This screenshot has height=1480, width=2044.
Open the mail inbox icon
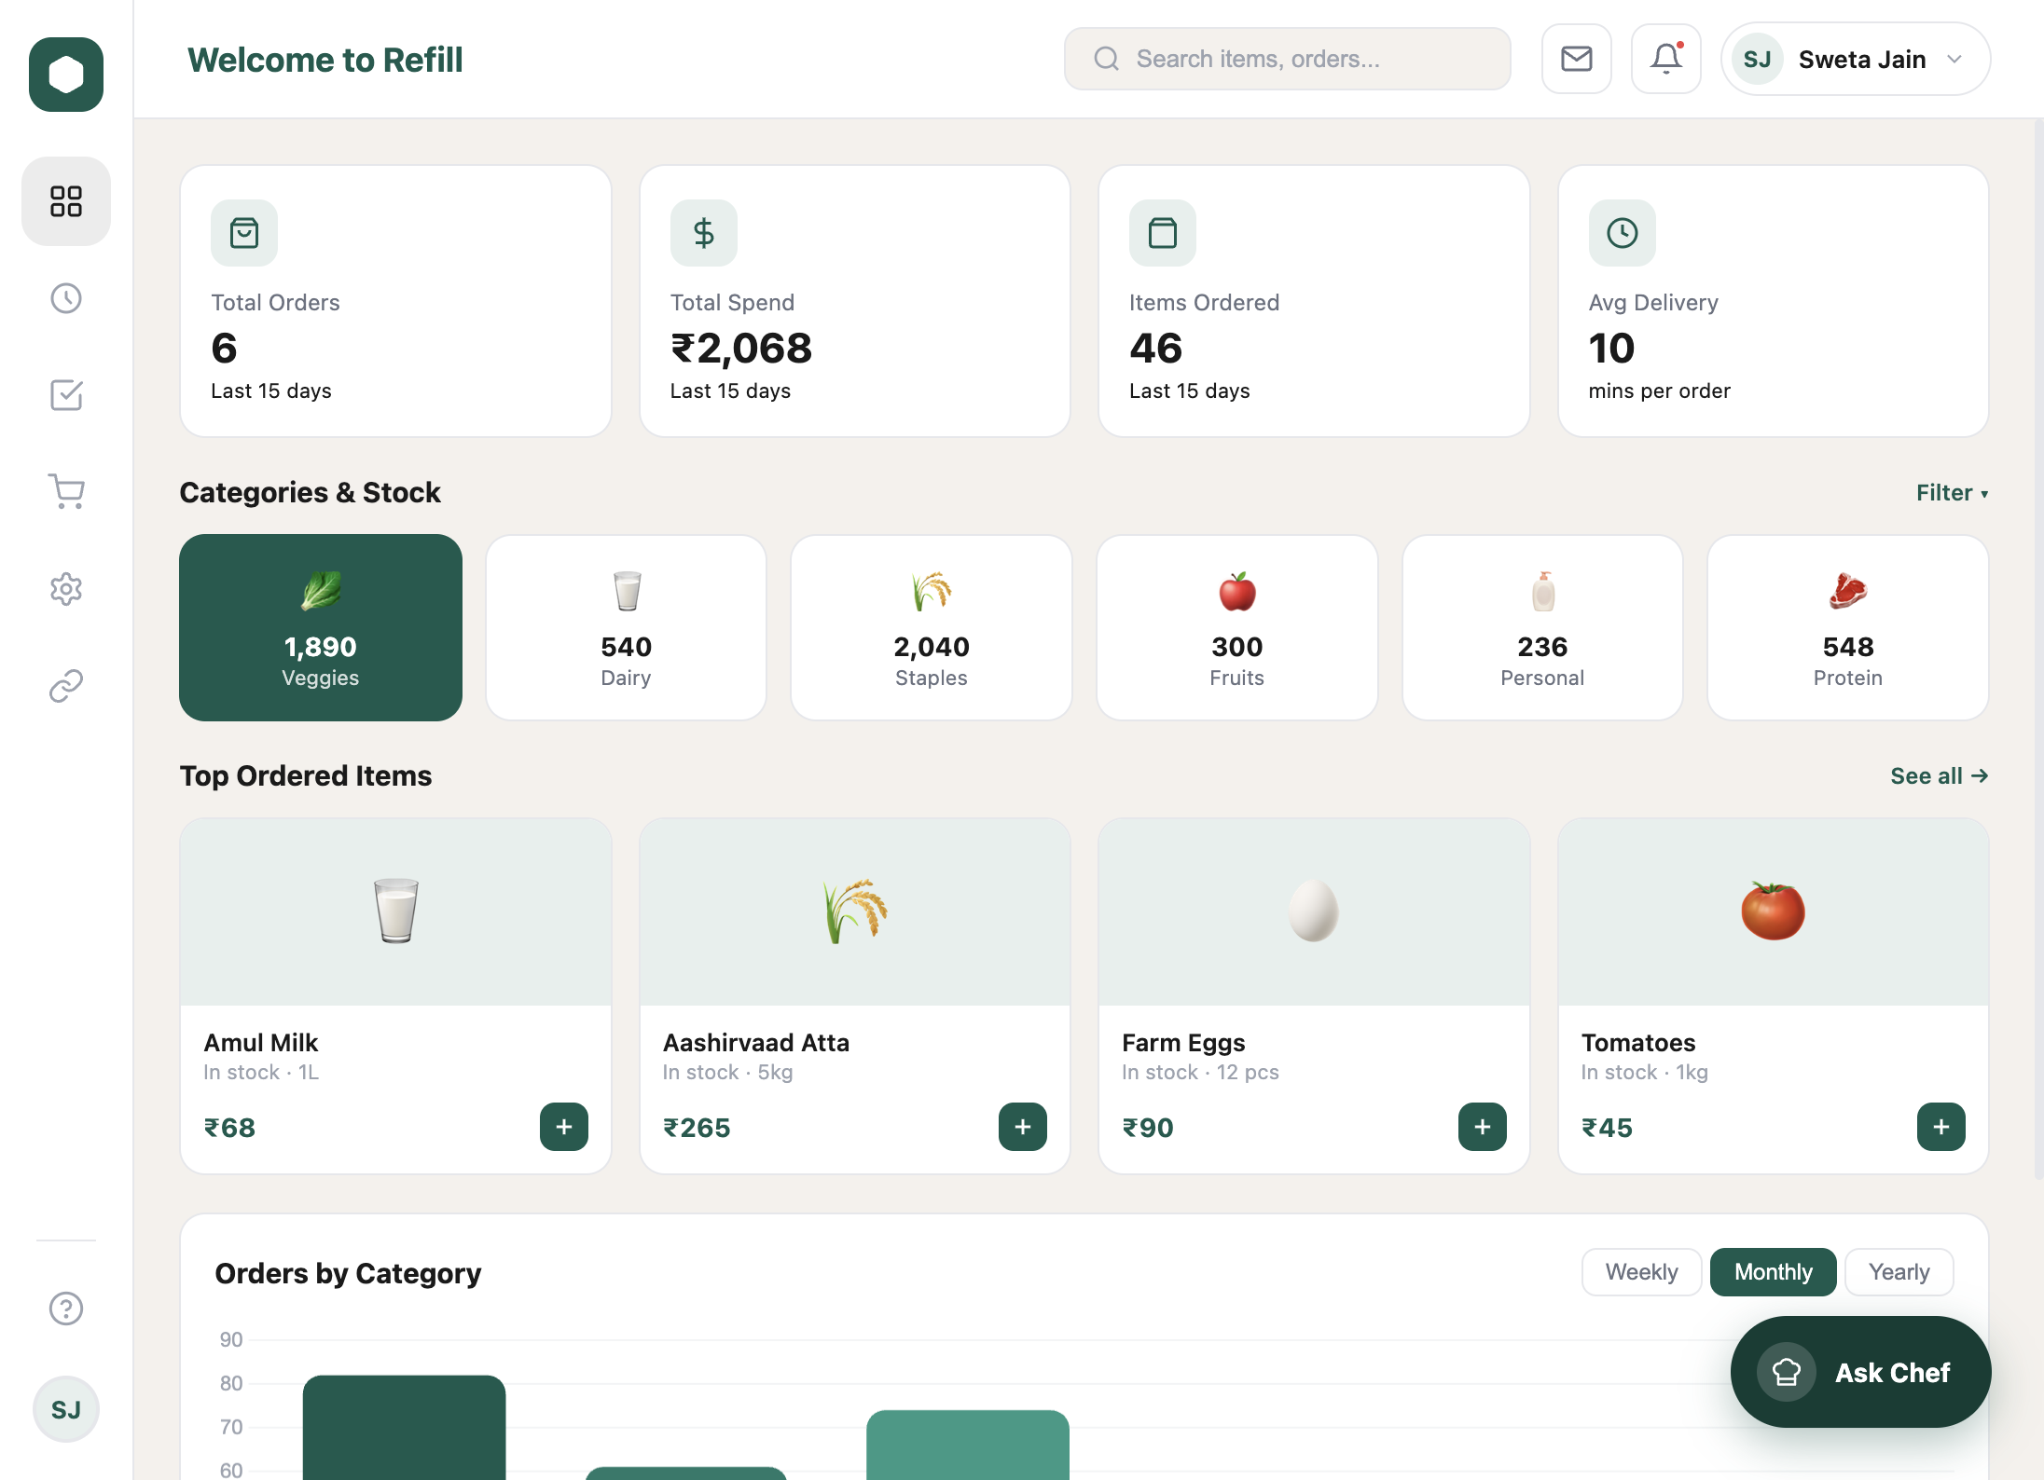pos(1577,59)
